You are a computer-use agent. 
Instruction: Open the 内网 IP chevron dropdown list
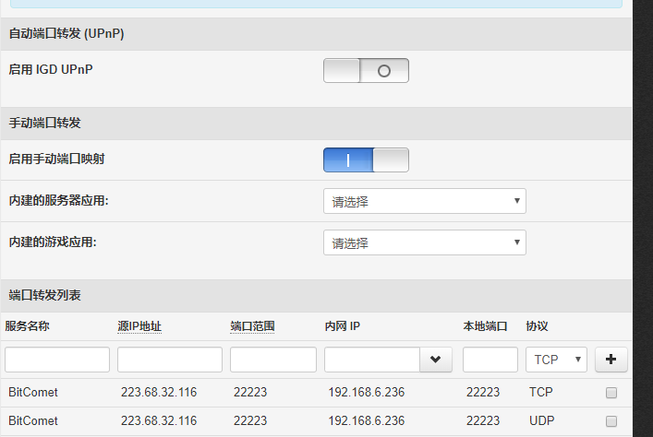tap(435, 360)
